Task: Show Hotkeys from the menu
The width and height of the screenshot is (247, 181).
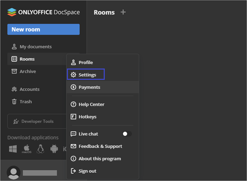Action: tap(87, 117)
